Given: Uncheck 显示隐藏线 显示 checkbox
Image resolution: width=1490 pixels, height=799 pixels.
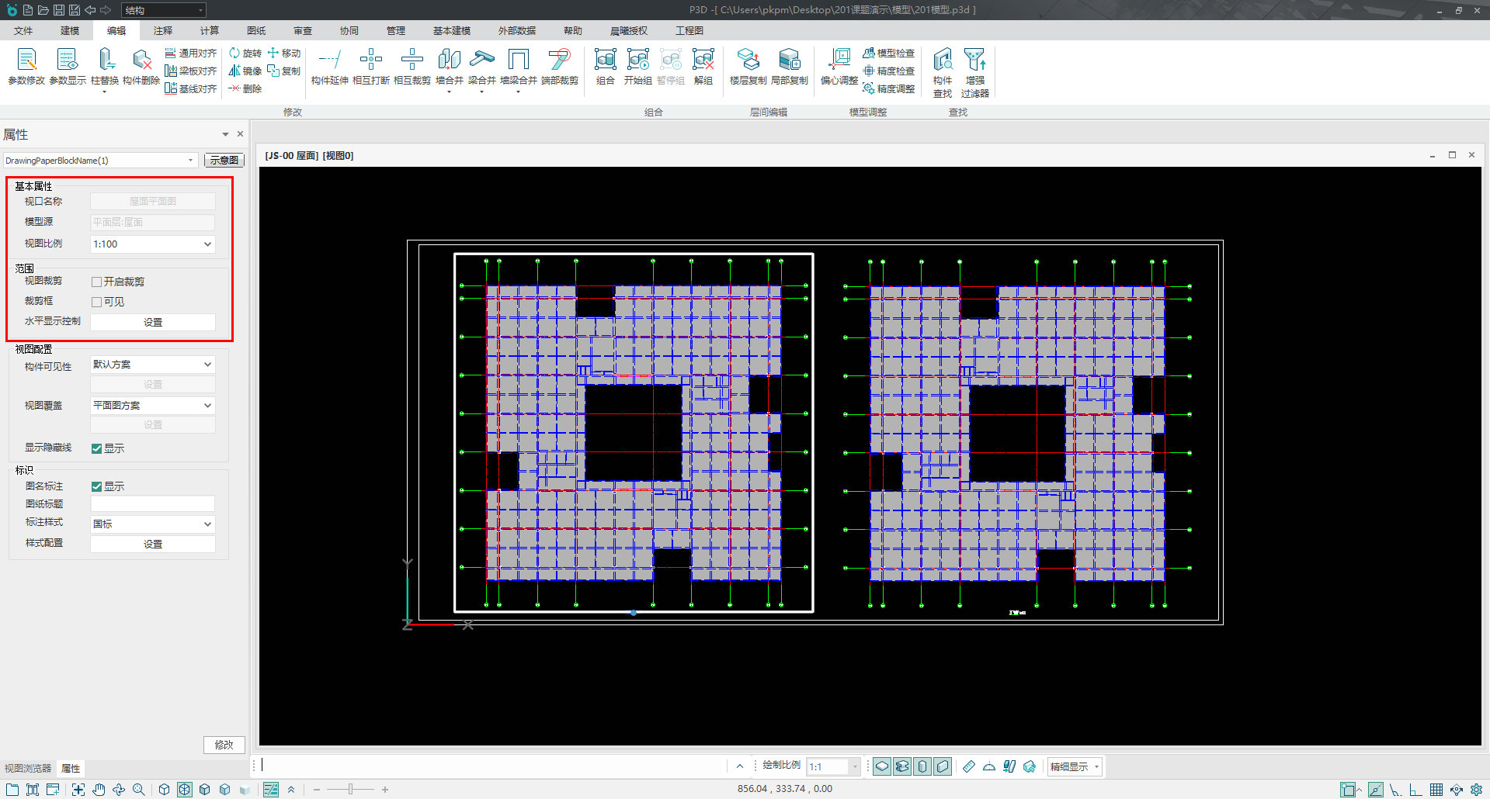Looking at the screenshot, I should 97,448.
